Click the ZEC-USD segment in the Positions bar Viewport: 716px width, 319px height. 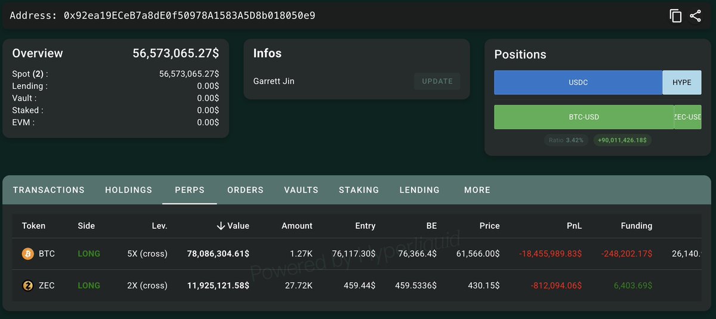(x=688, y=117)
